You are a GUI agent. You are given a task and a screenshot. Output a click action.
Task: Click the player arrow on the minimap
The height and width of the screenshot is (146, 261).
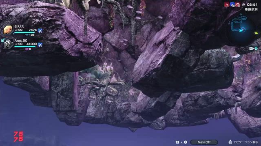point(241,30)
